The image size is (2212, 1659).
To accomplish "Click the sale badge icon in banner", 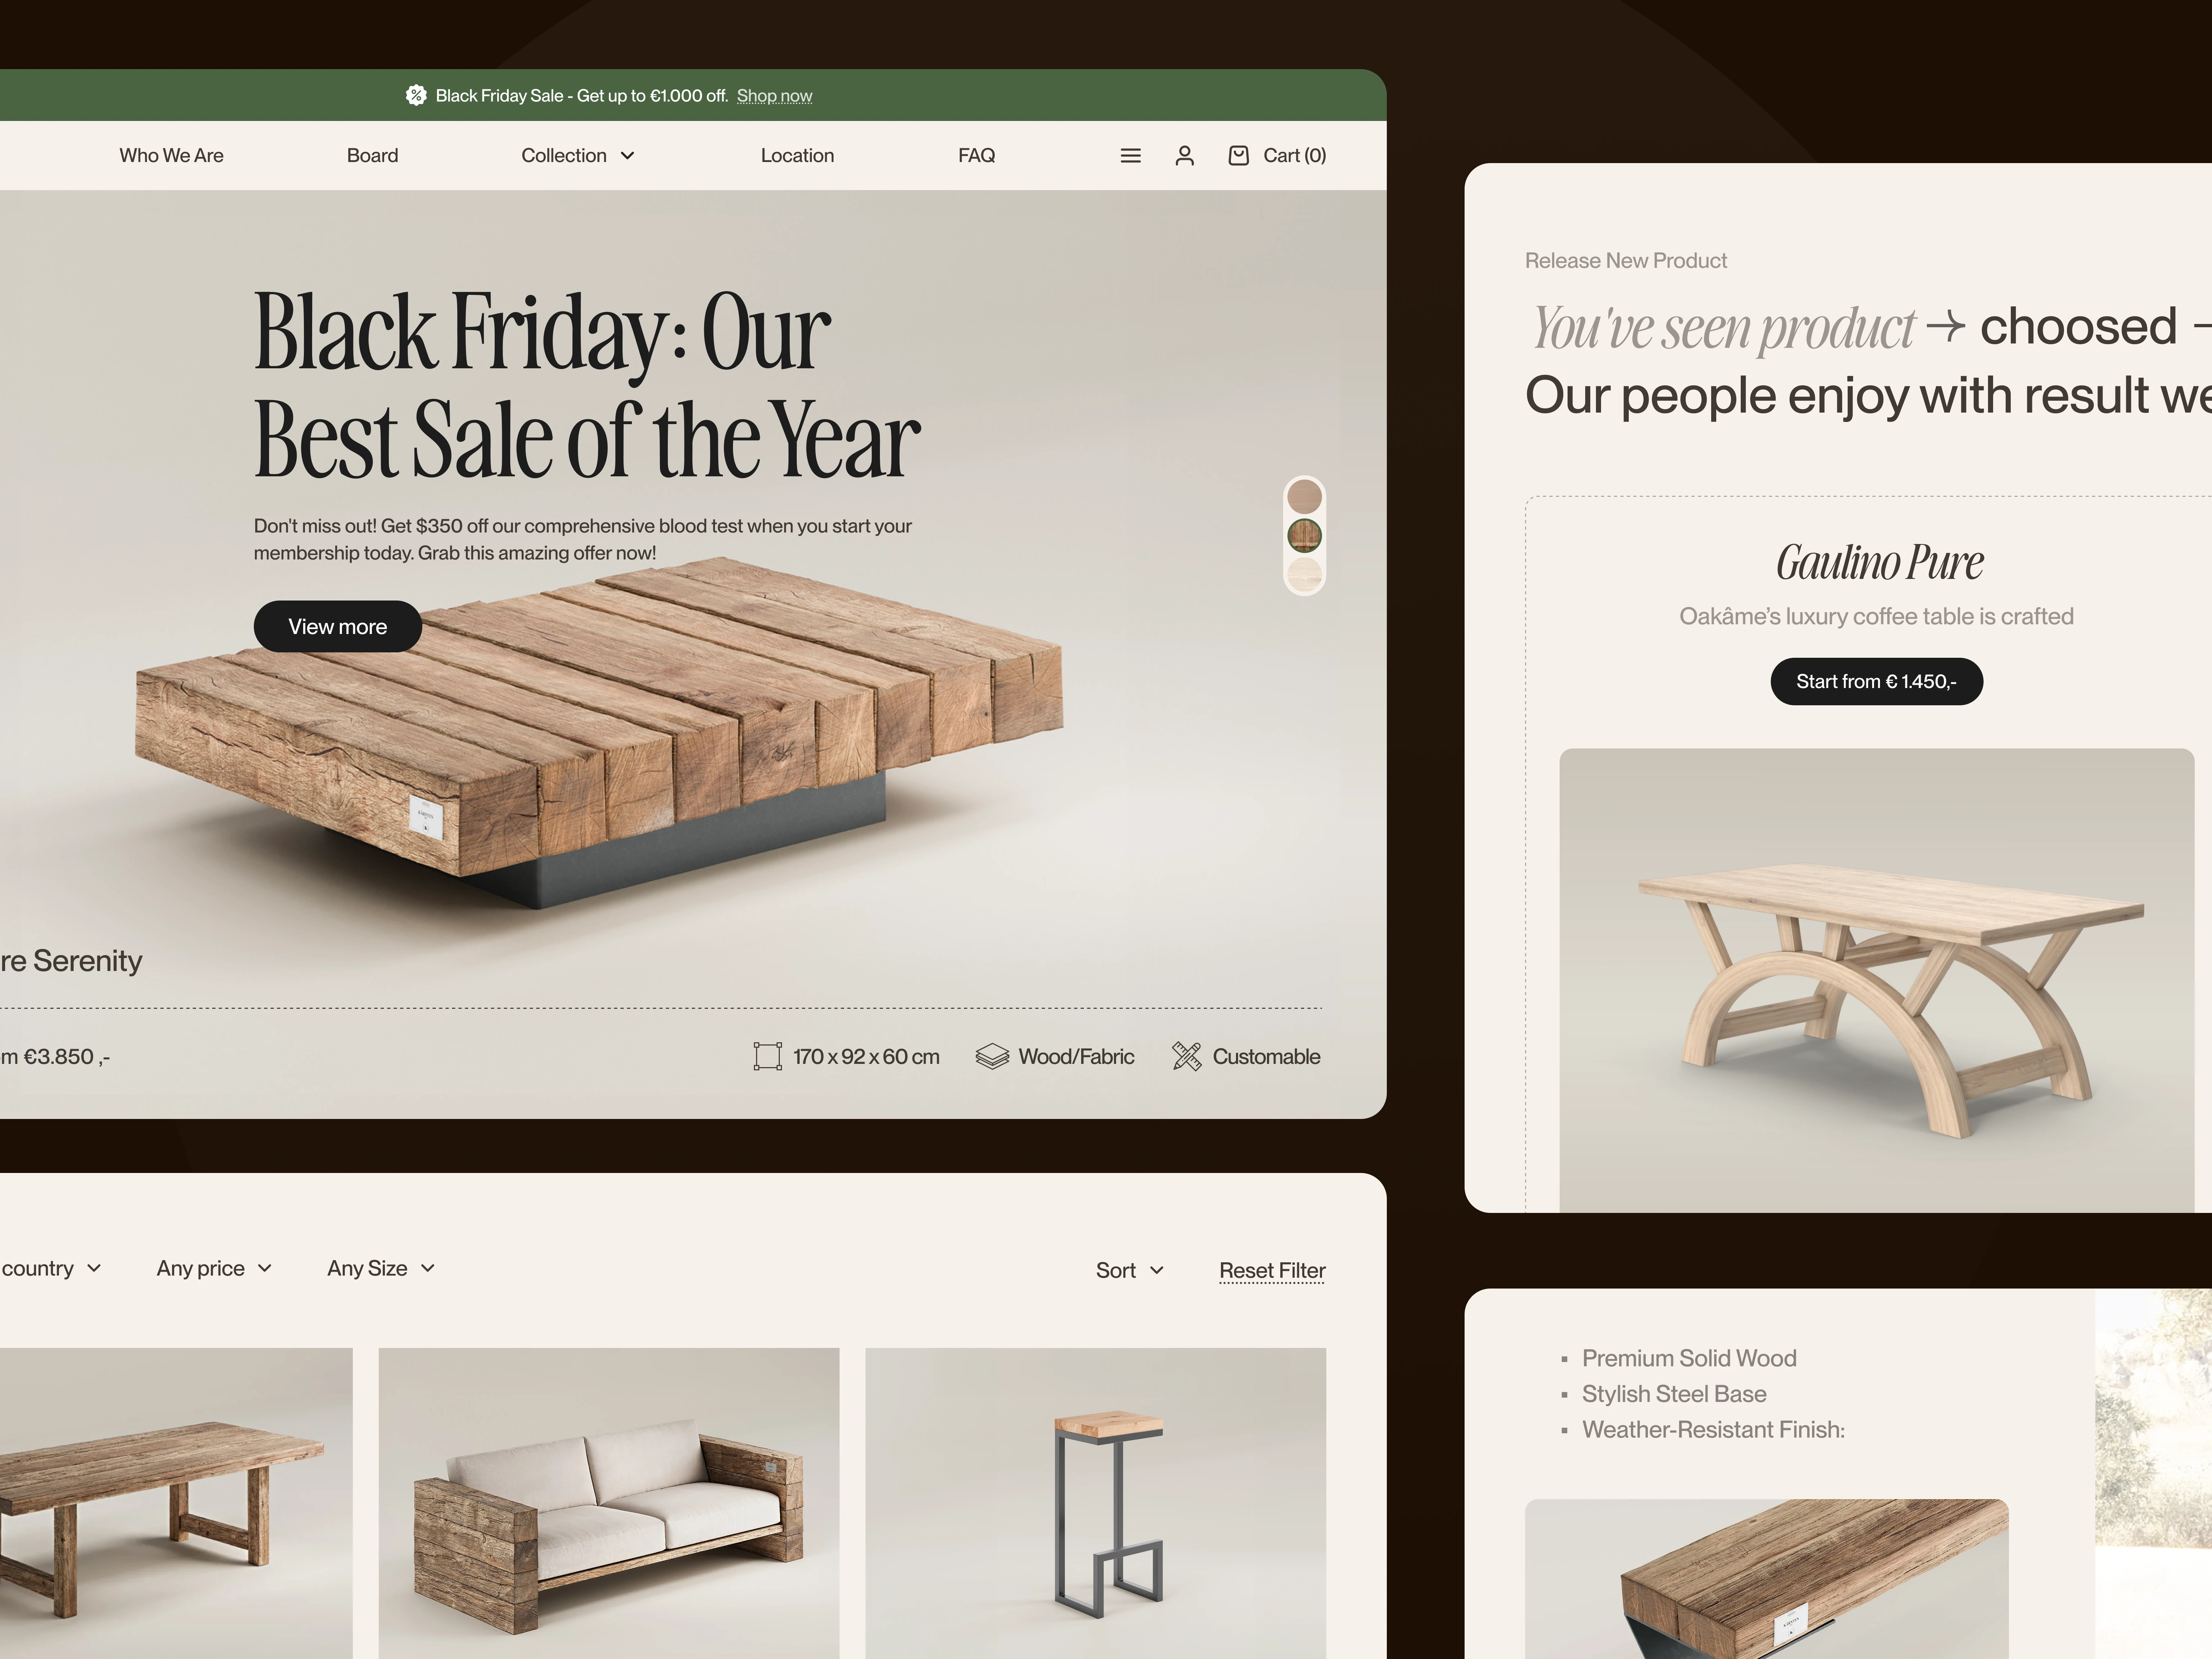I will (x=416, y=95).
